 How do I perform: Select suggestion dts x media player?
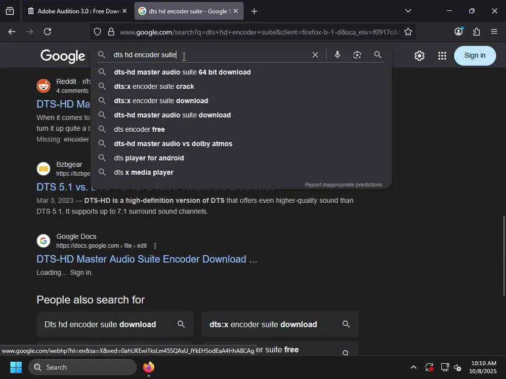click(x=241, y=172)
